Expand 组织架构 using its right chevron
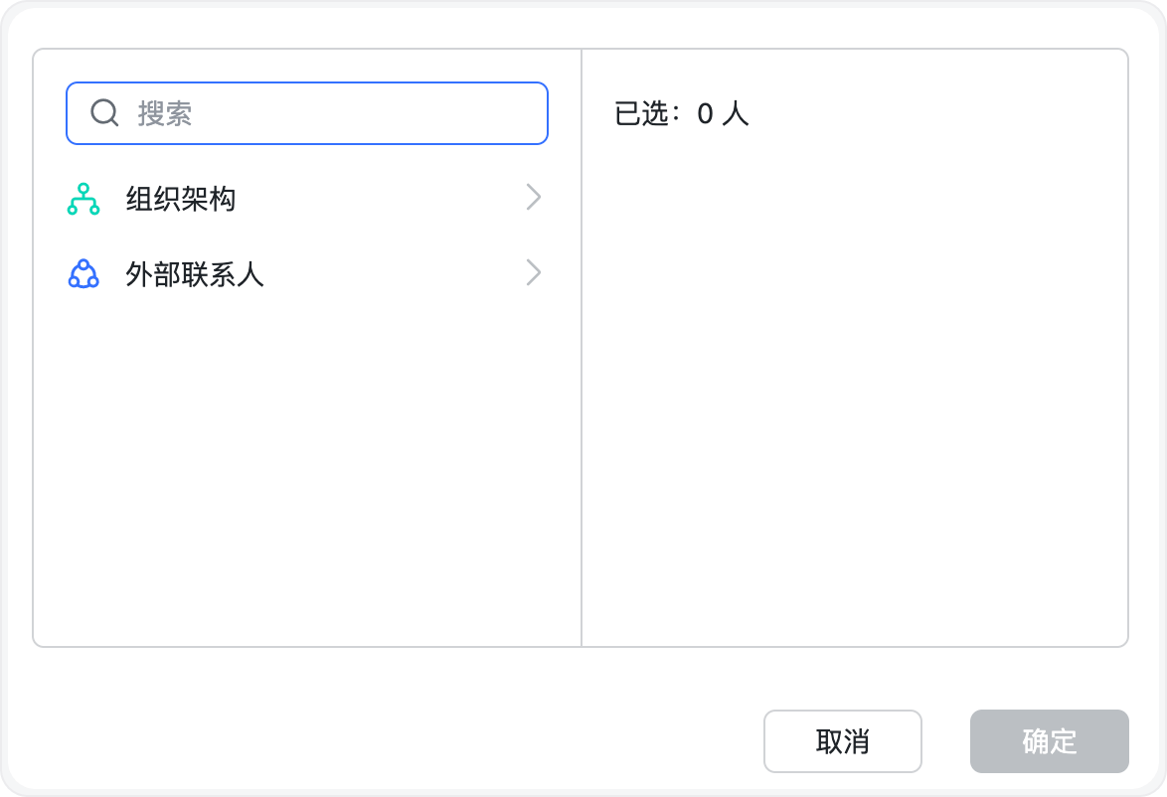1167x797 pixels. click(x=534, y=198)
